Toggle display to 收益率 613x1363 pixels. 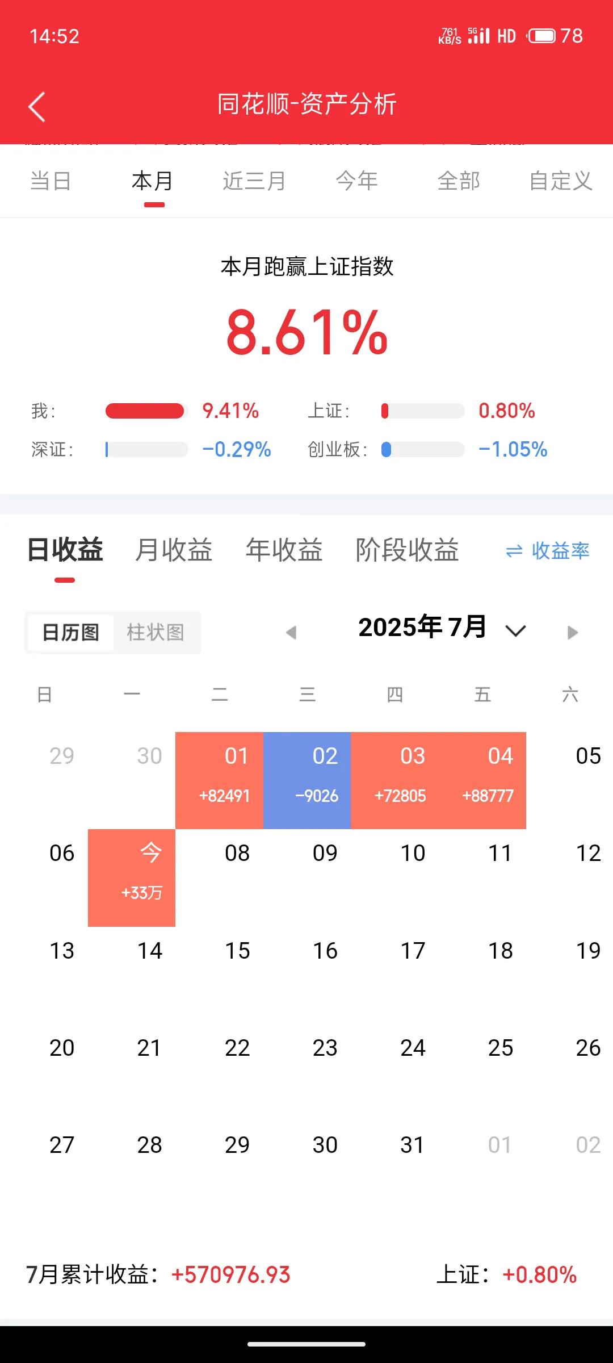548,551
